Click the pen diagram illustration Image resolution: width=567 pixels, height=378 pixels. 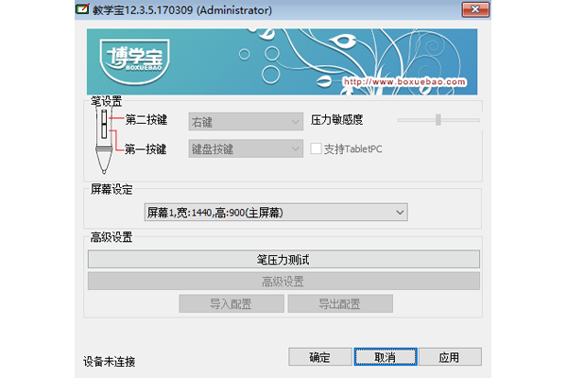click(103, 141)
